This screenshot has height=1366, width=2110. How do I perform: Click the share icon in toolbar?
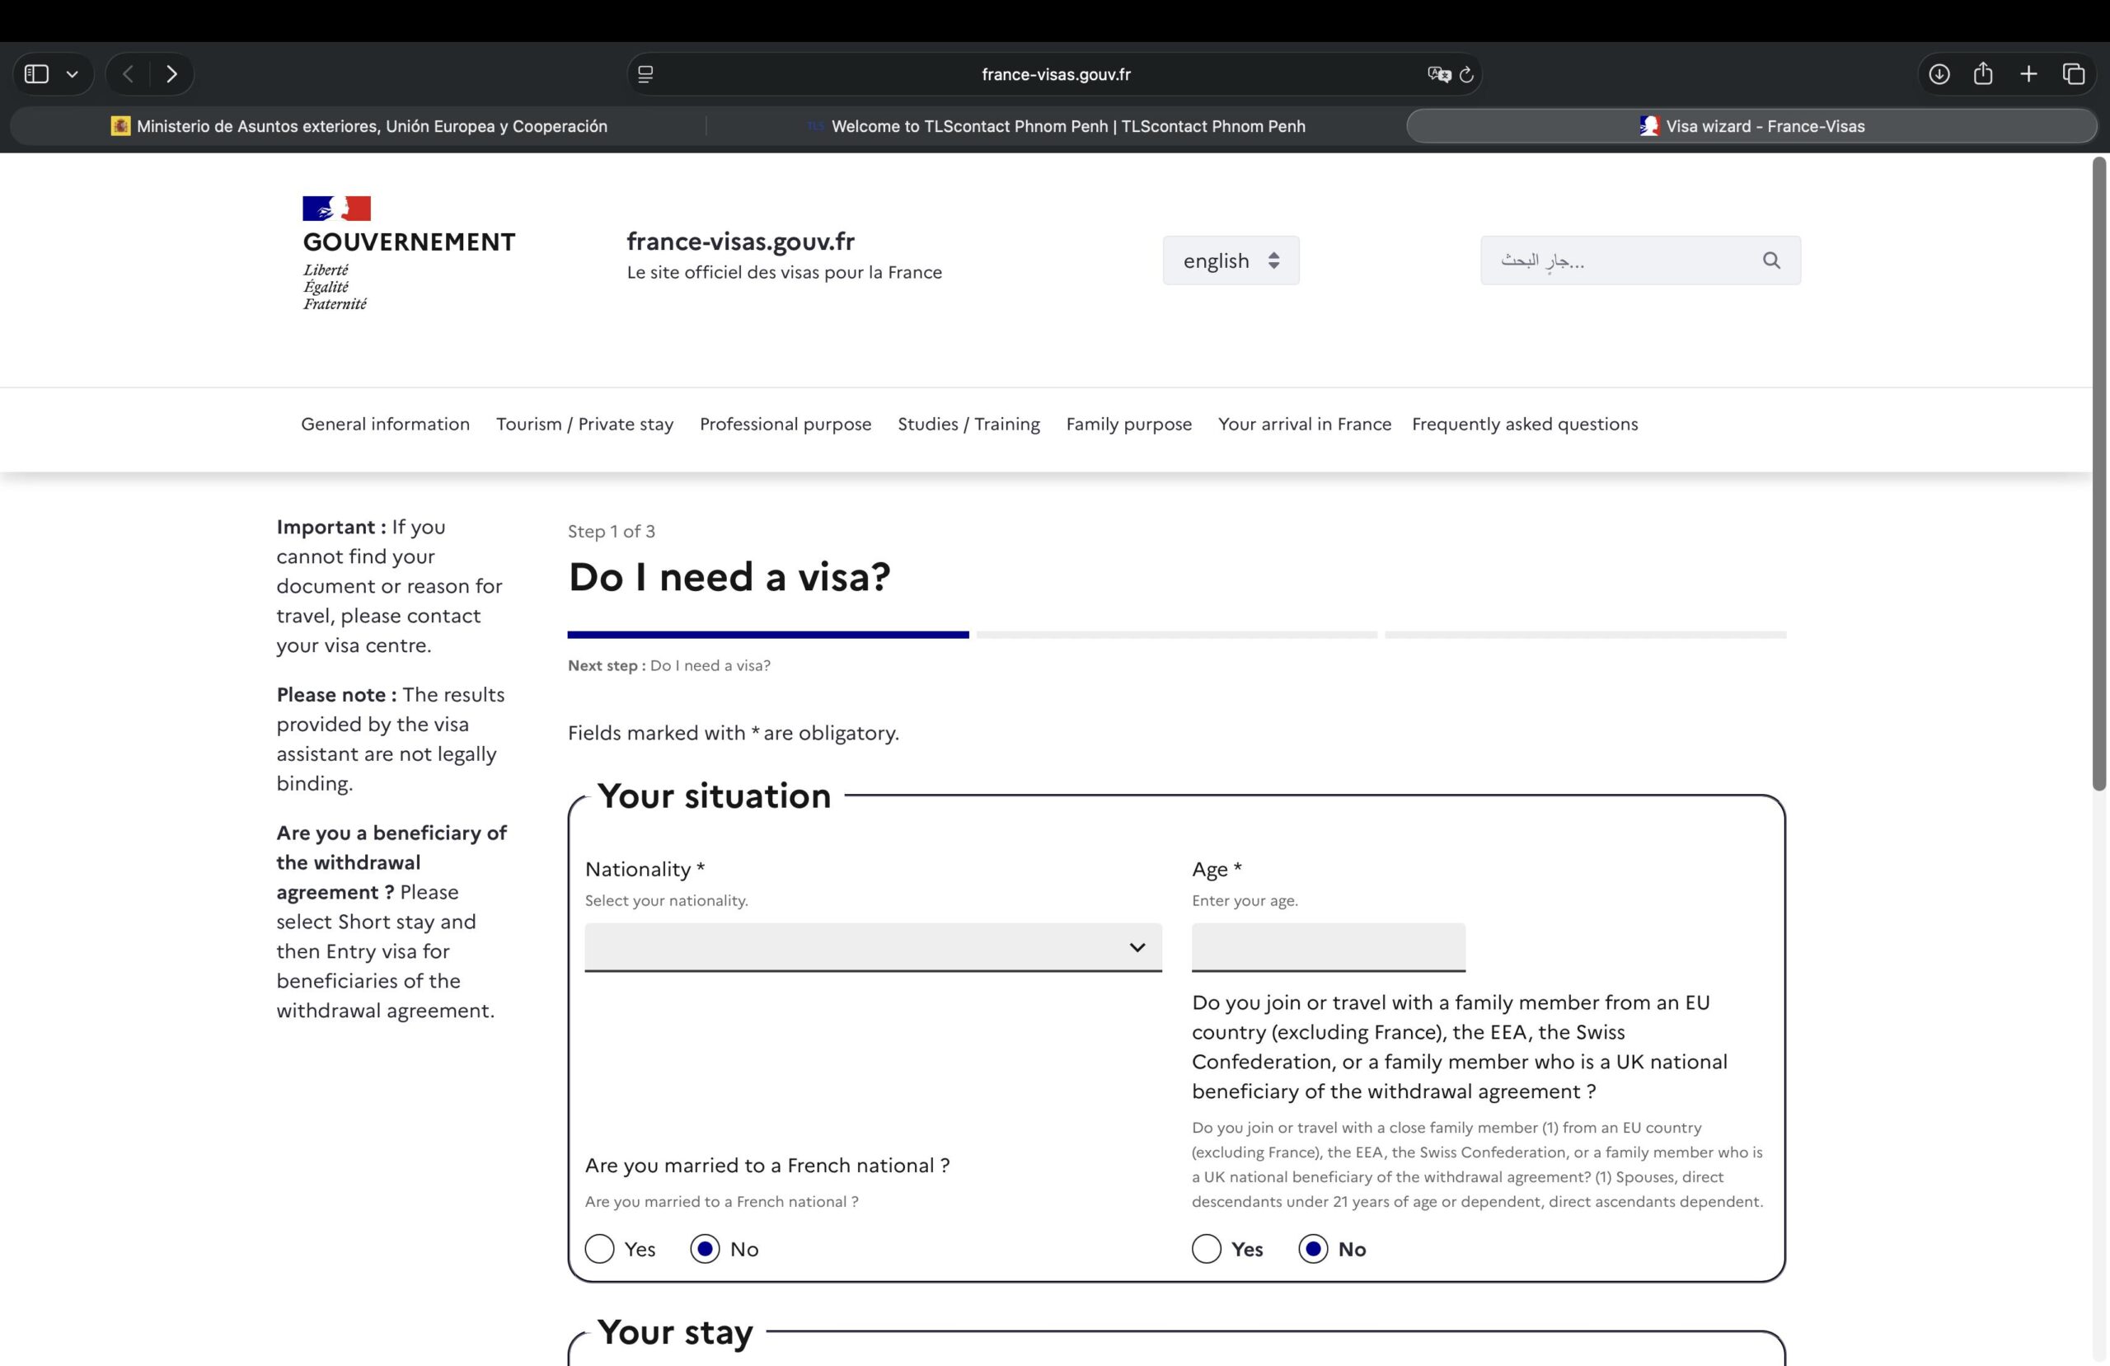(1983, 74)
